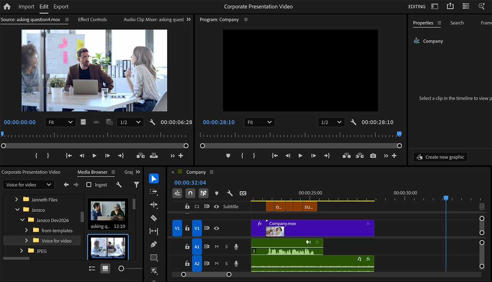The image size is (492, 282).
Task: Go to Home screen icon
Action: tap(7, 7)
